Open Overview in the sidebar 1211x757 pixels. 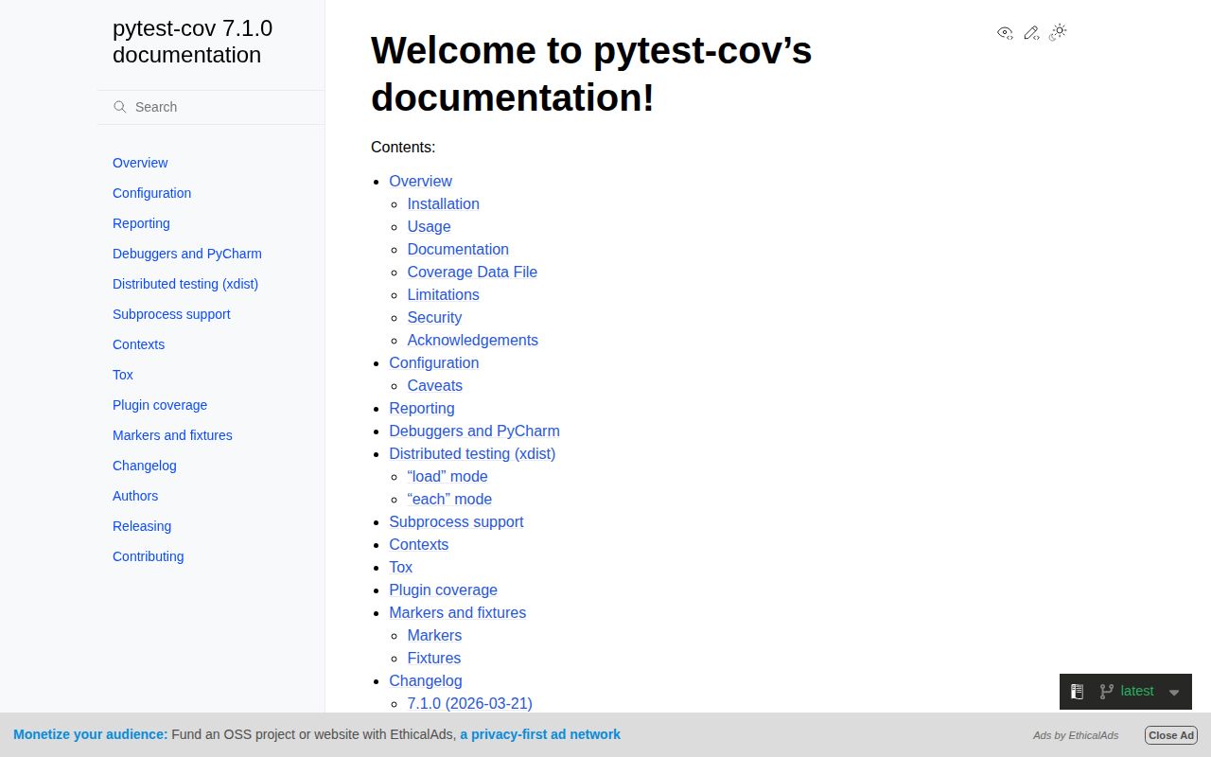pos(140,163)
